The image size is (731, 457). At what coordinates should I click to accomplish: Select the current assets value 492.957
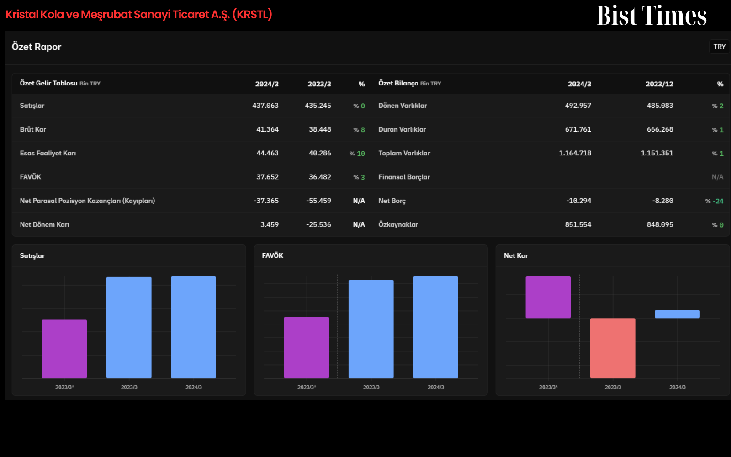pyautogui.click(x=578, y=106)
